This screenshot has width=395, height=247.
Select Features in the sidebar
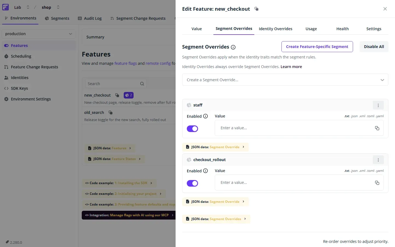click(x=39, y=46)
